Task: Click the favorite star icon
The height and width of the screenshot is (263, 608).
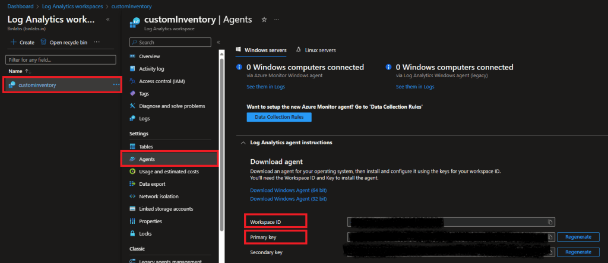Action: (264, 20)
